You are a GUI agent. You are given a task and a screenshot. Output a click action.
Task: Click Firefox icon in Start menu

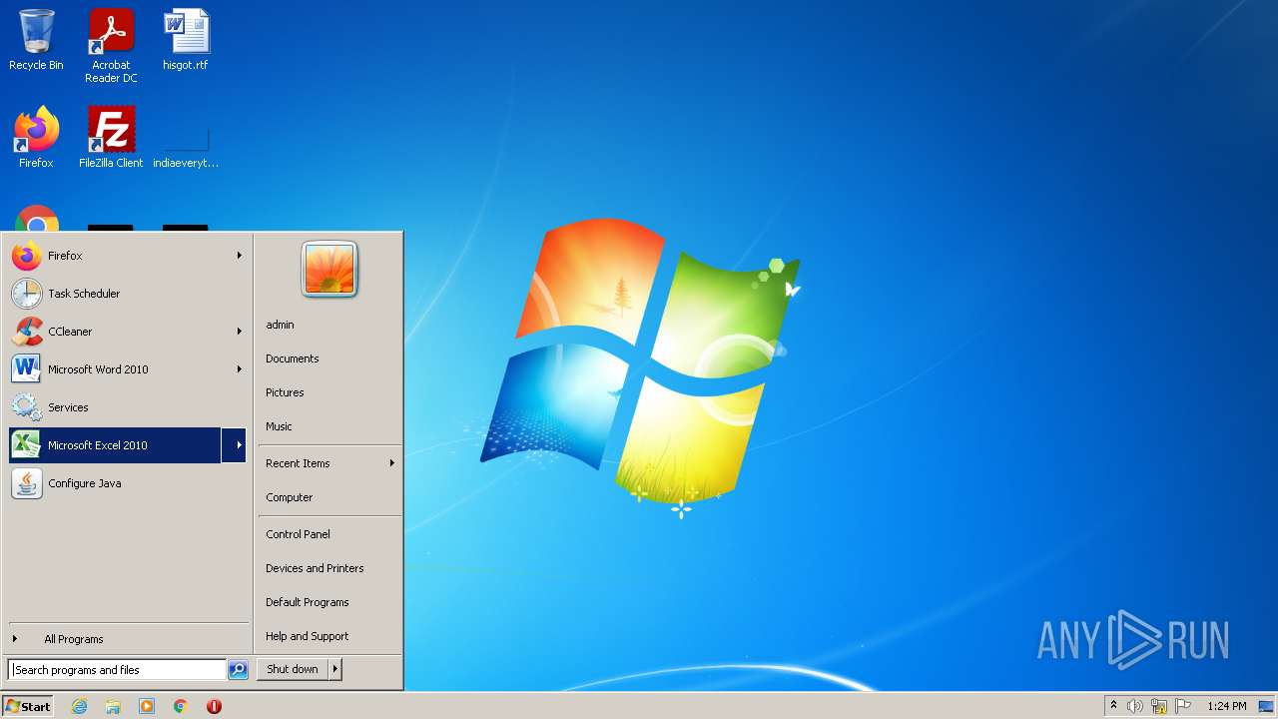coord(27,256)
